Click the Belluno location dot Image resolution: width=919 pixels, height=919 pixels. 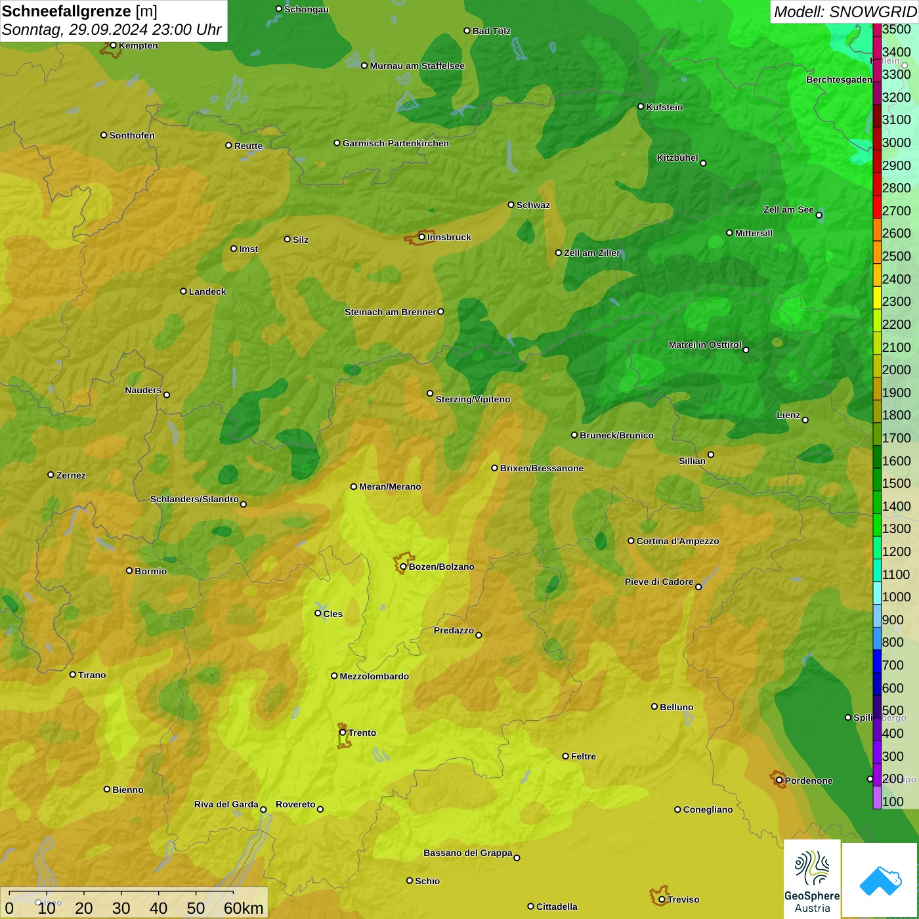(x=654, y=706)
